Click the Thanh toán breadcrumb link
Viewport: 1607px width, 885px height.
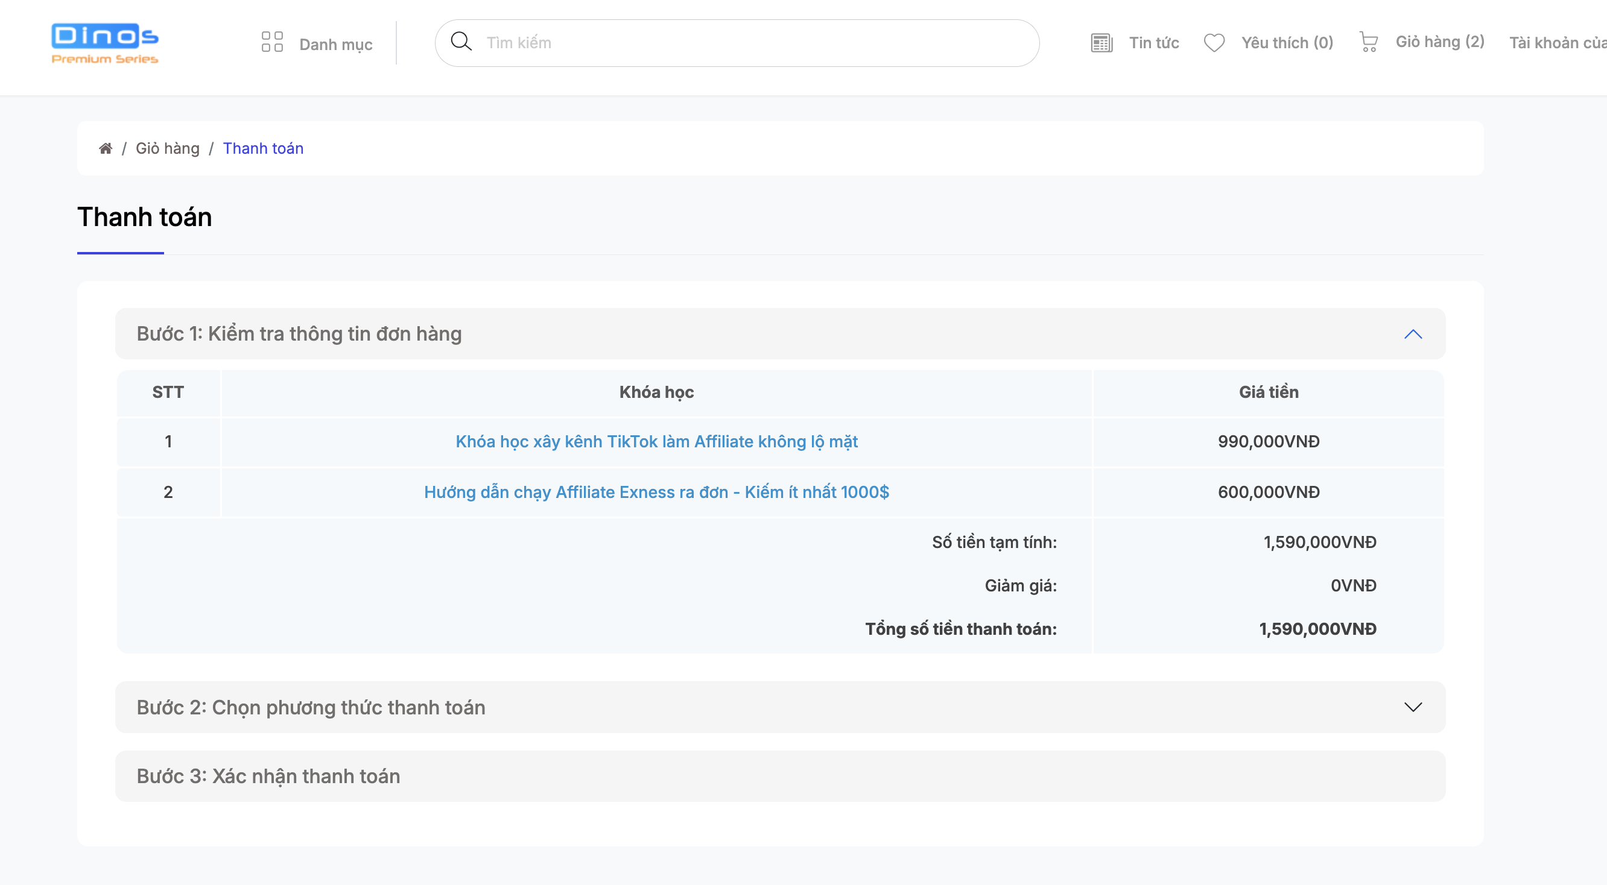[x=262, y=148]
